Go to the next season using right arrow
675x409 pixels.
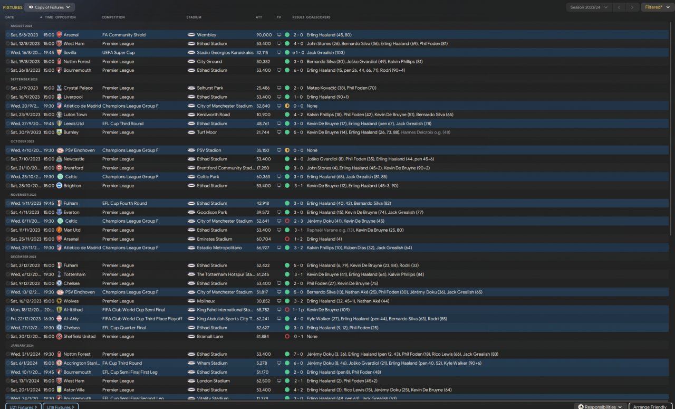pyautogui.click(x=632, y=7)
